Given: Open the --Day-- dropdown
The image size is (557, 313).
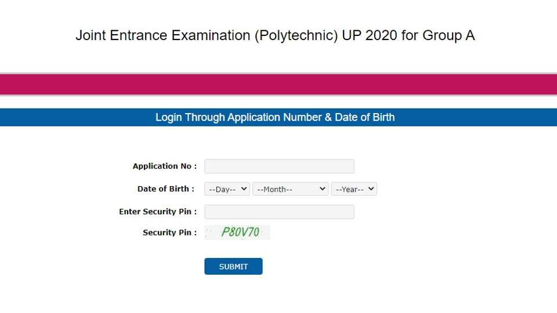Looking at the screenshot, I should 227,189.
